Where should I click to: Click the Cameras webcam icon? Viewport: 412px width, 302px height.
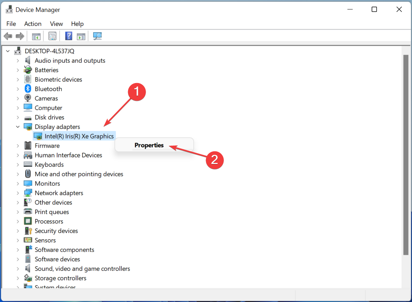point(28,98)
